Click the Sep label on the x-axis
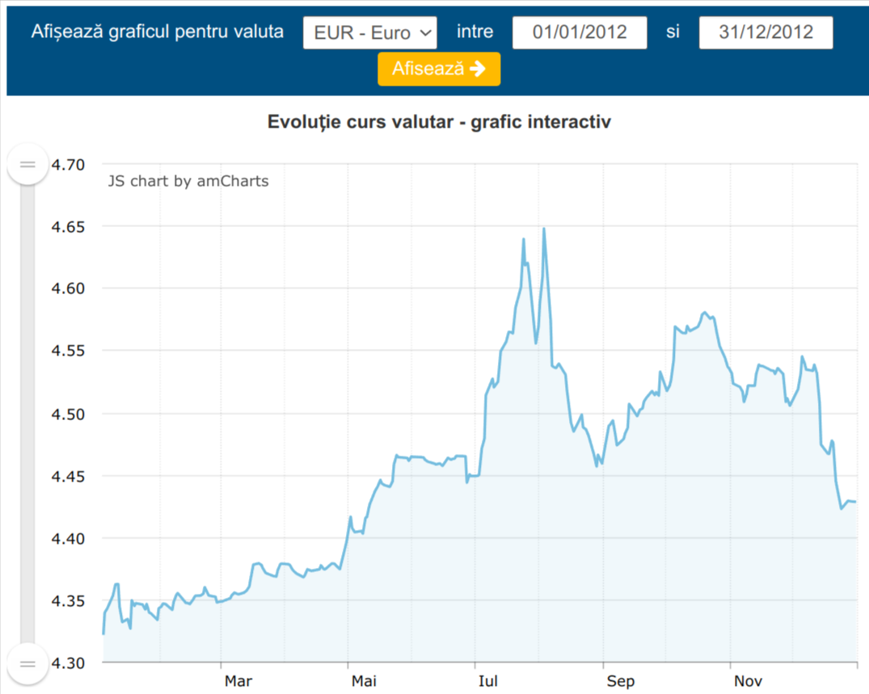 tap(621, 681)
